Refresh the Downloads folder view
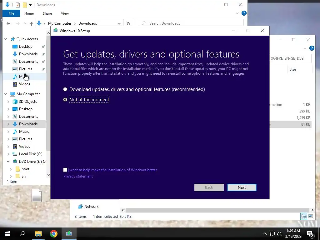The width and height of the screenshot is (320, 240). tap(128, 23)
